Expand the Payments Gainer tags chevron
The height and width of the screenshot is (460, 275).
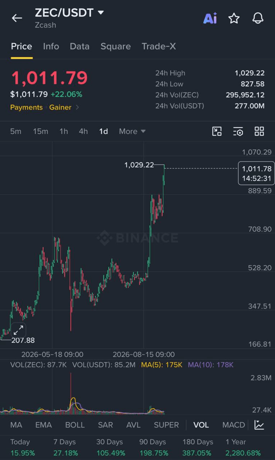tap(77, 107)
